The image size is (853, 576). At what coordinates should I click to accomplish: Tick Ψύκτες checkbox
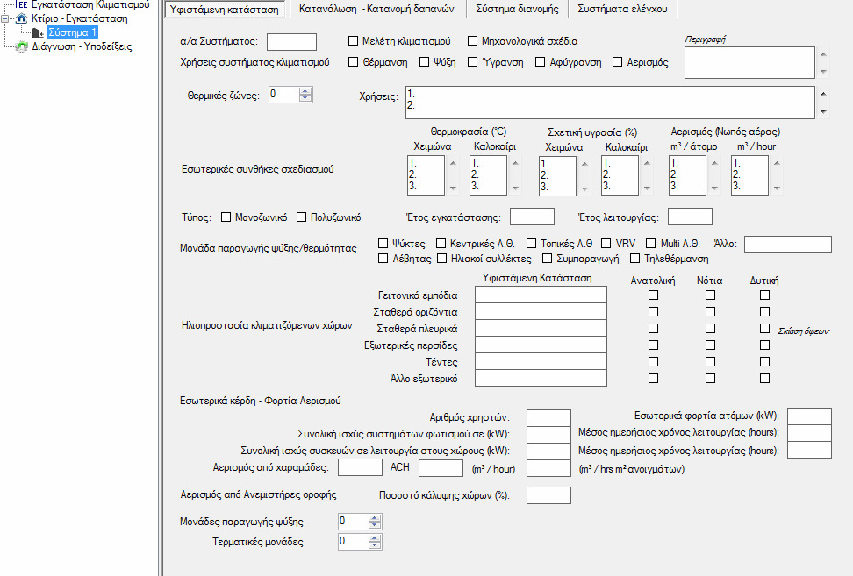[383, 243]
